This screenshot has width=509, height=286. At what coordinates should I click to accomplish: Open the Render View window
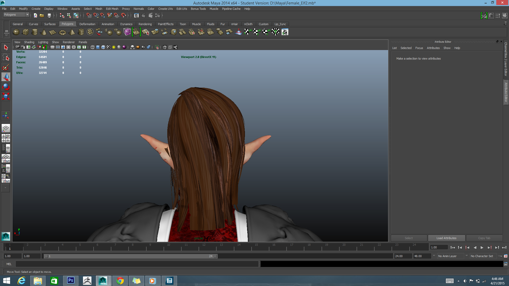coord(136,15)
